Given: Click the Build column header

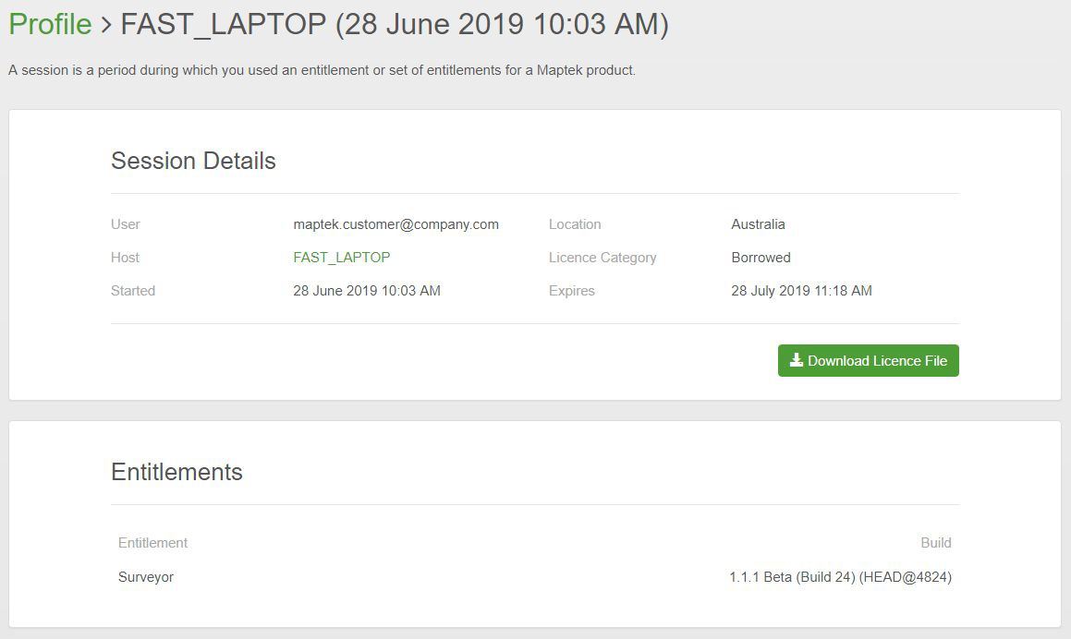Looking at the screenshot, I should [935, 543].
